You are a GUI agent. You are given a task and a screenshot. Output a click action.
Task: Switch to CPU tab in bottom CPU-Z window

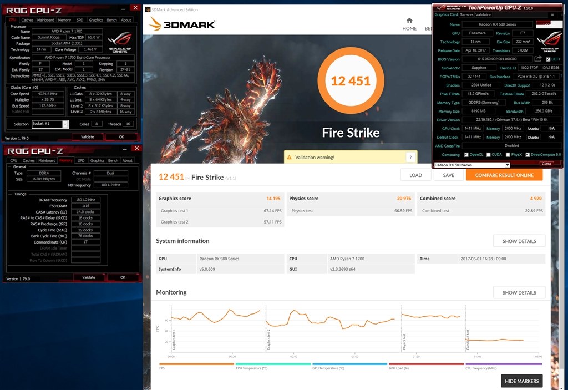tap(14, 160)
